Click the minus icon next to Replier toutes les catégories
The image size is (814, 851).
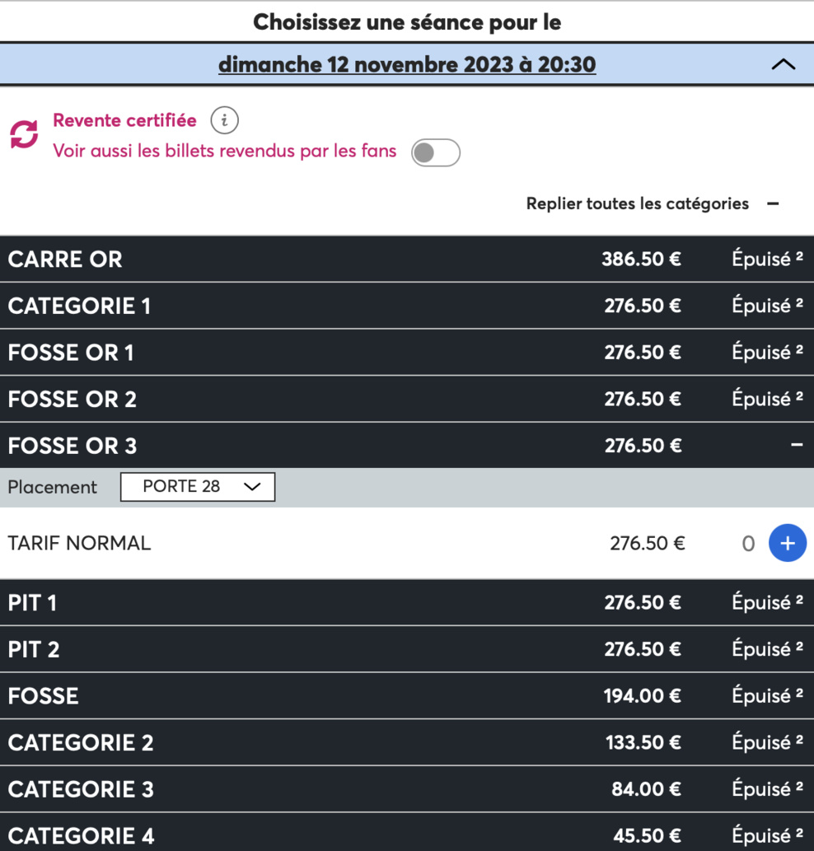[773, 203]
